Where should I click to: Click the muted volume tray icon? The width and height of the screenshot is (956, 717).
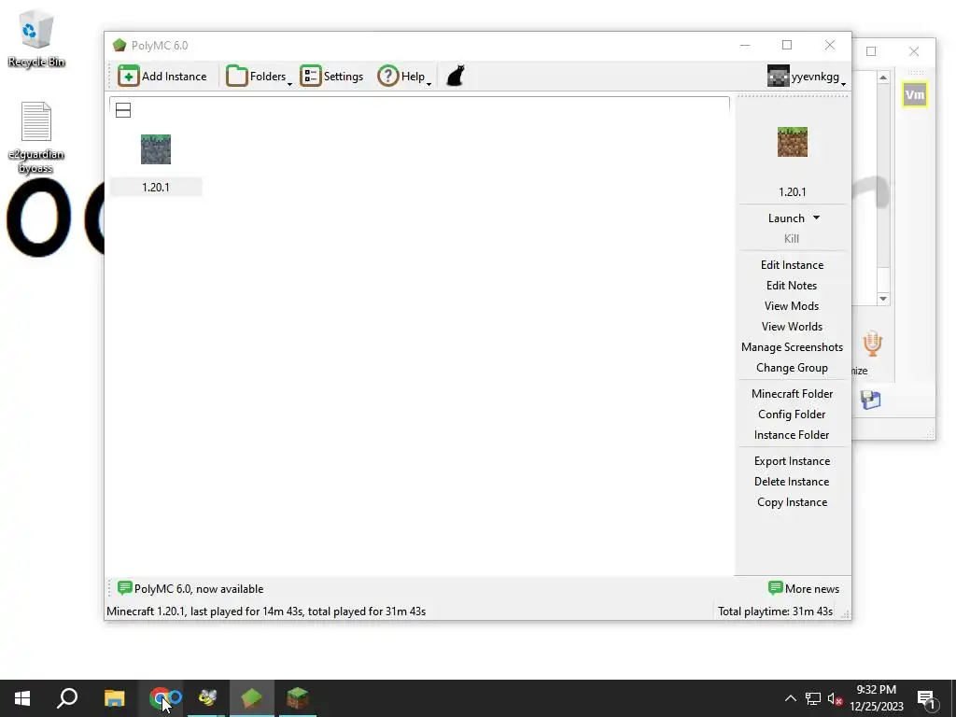click(x=835, y=698)
